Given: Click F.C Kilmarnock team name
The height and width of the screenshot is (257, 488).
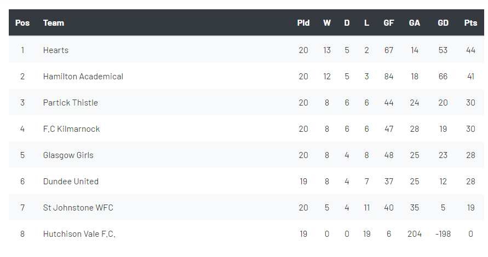Looking at the screenshot, I should 71,129.
